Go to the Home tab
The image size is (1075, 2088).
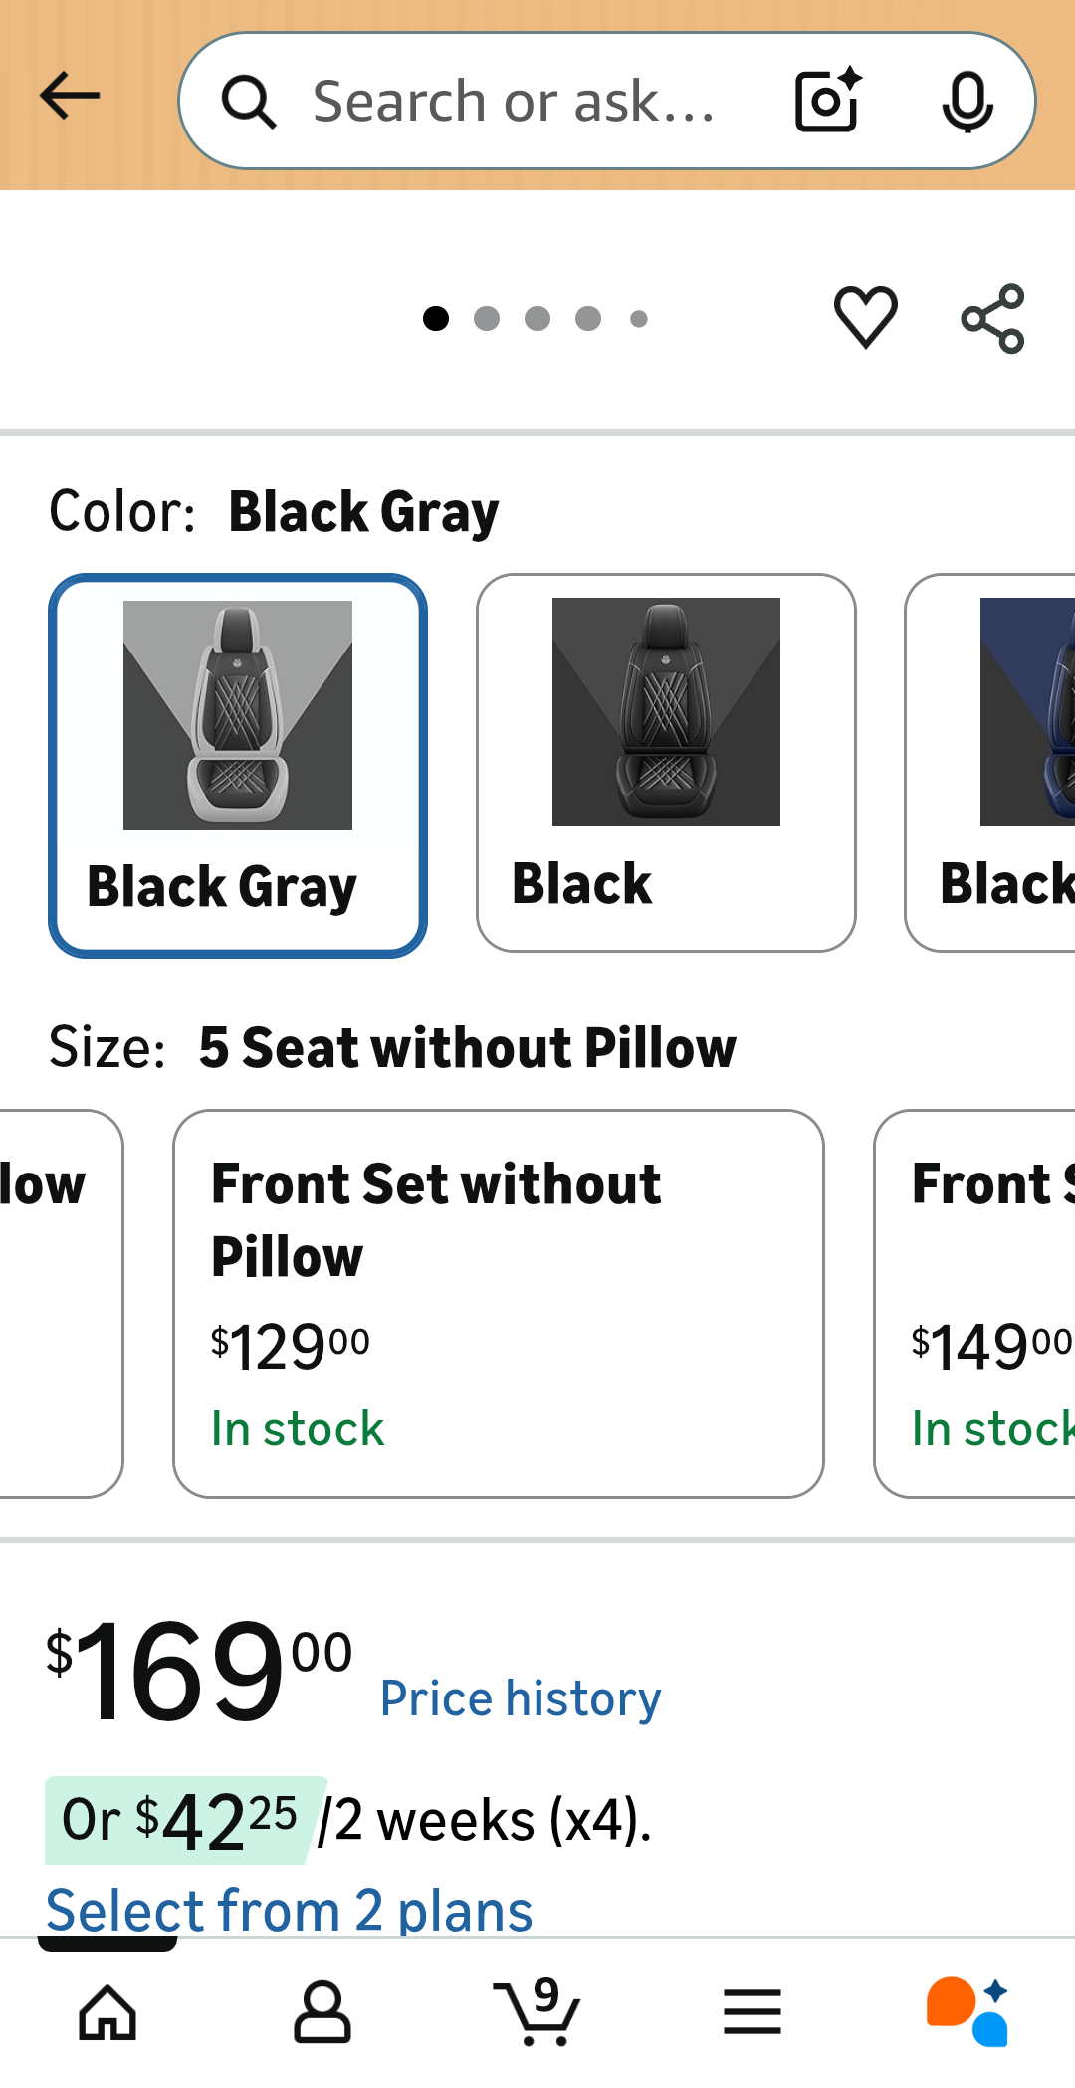[107, 2012]
